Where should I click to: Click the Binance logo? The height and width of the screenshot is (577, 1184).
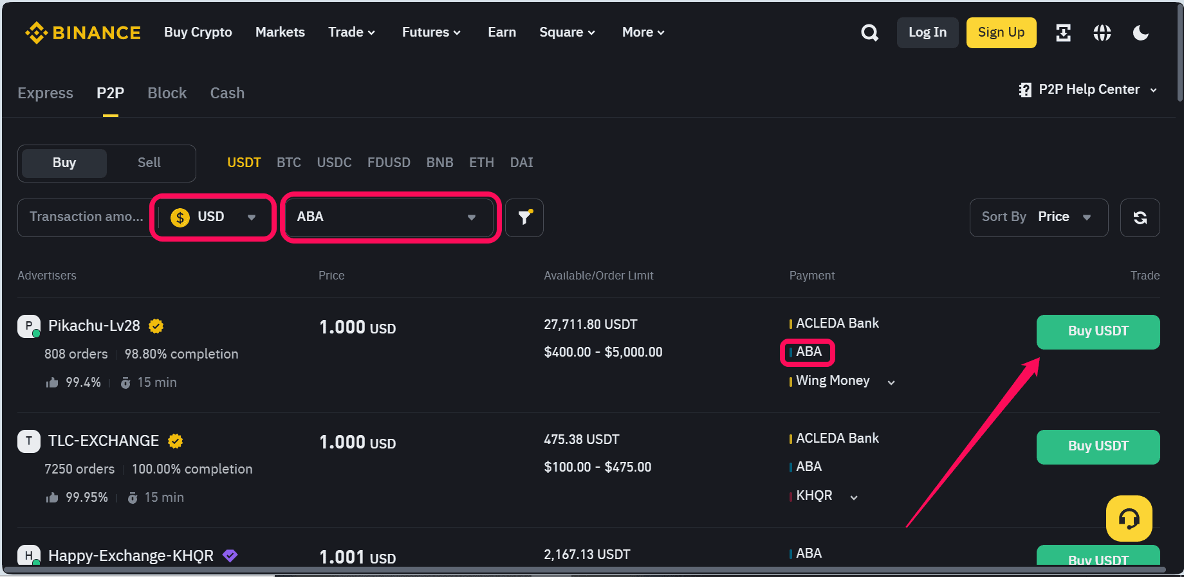click(83, 32)
